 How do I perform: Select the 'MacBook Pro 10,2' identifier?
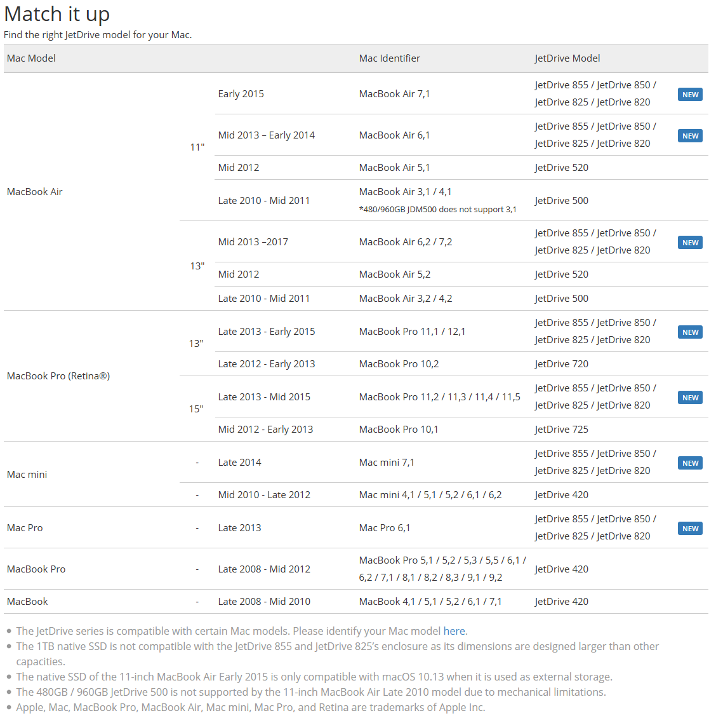click(x=399, y=364)
